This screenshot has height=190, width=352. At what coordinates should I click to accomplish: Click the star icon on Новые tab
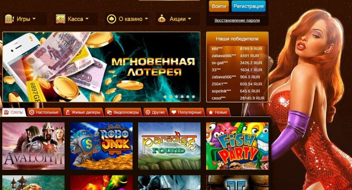[211, 112]
